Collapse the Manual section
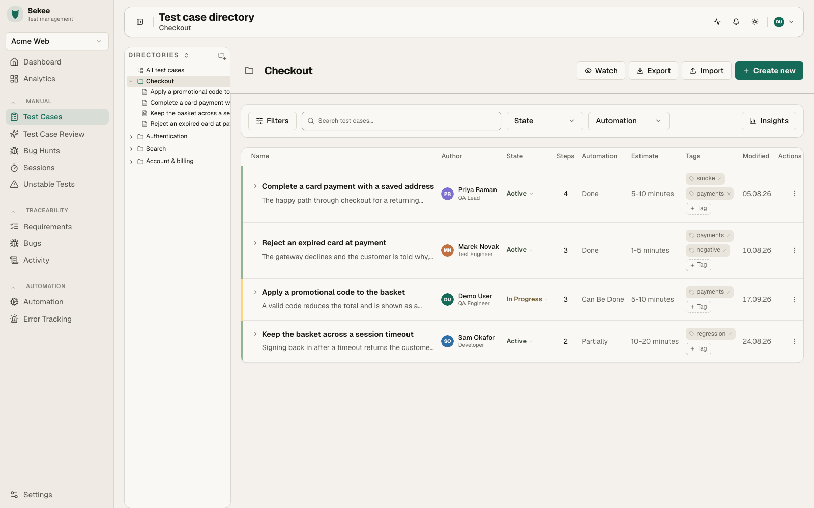The height and width of the screenshot is (508, 814). [13, 102]
